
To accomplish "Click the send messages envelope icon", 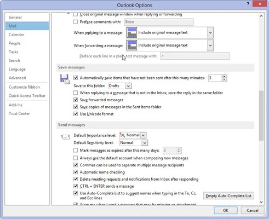I will click(x=66, y=137).
